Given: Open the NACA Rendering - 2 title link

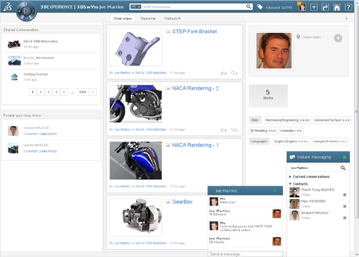Looking at the screenshot, I should [x=195, y=88].
